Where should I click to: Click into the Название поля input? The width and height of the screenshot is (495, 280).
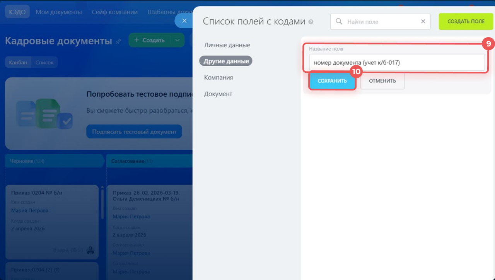[396, 62]
